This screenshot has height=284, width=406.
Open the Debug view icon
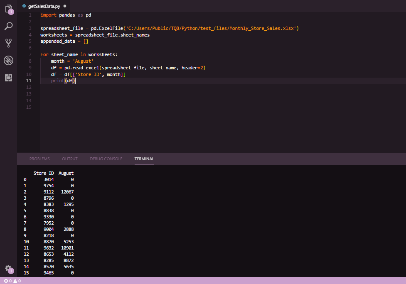tap(9, 61)
